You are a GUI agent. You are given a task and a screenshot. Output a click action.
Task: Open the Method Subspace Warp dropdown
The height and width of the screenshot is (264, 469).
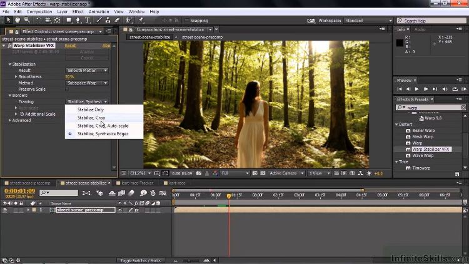click(x=87, y=83)
